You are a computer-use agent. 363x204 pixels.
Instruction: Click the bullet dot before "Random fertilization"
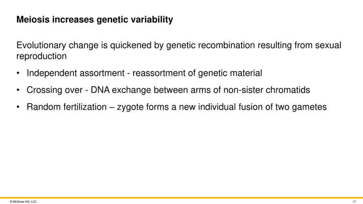(x=18, y=107)
